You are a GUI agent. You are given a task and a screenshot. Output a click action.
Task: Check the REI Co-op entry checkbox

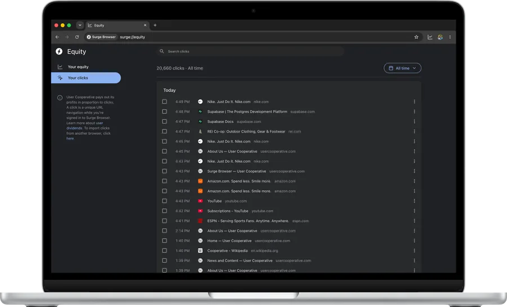click(164, 131)
